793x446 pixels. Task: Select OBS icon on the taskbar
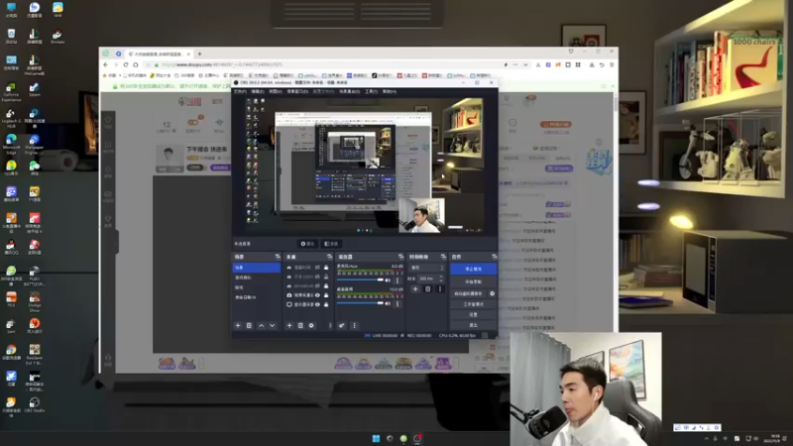click(x=417, y=438)
